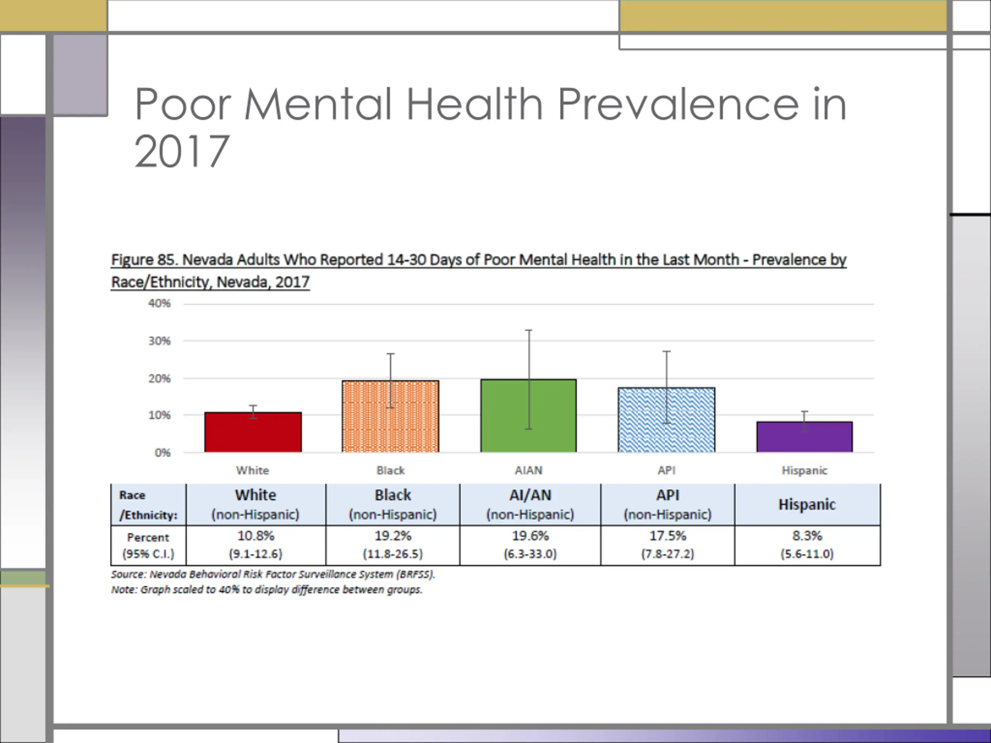The height and width of the screenshot is (743, 991).
Task: Click the 'Black' x-axis category label
Action: click(391, 470)
